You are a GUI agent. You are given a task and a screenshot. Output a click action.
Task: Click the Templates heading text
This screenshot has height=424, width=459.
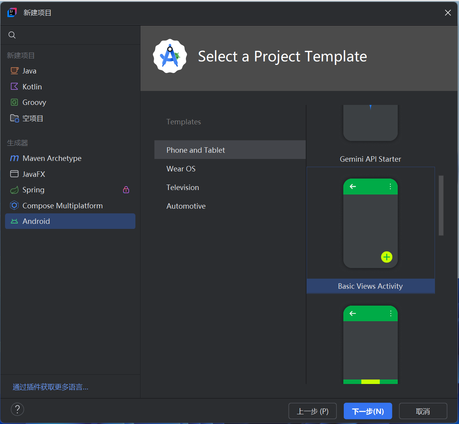coord(184,122)
